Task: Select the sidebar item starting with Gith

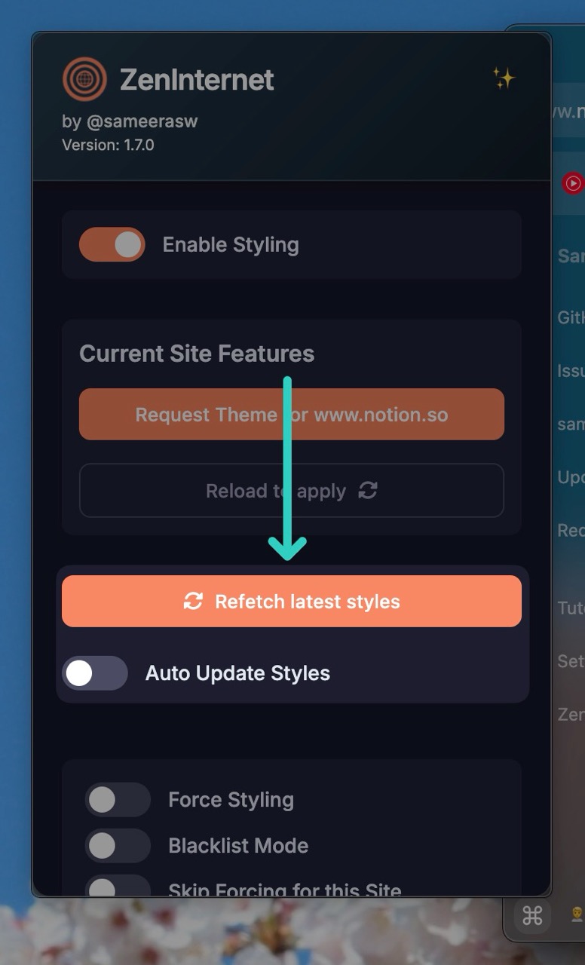Action: click(571, 317)
